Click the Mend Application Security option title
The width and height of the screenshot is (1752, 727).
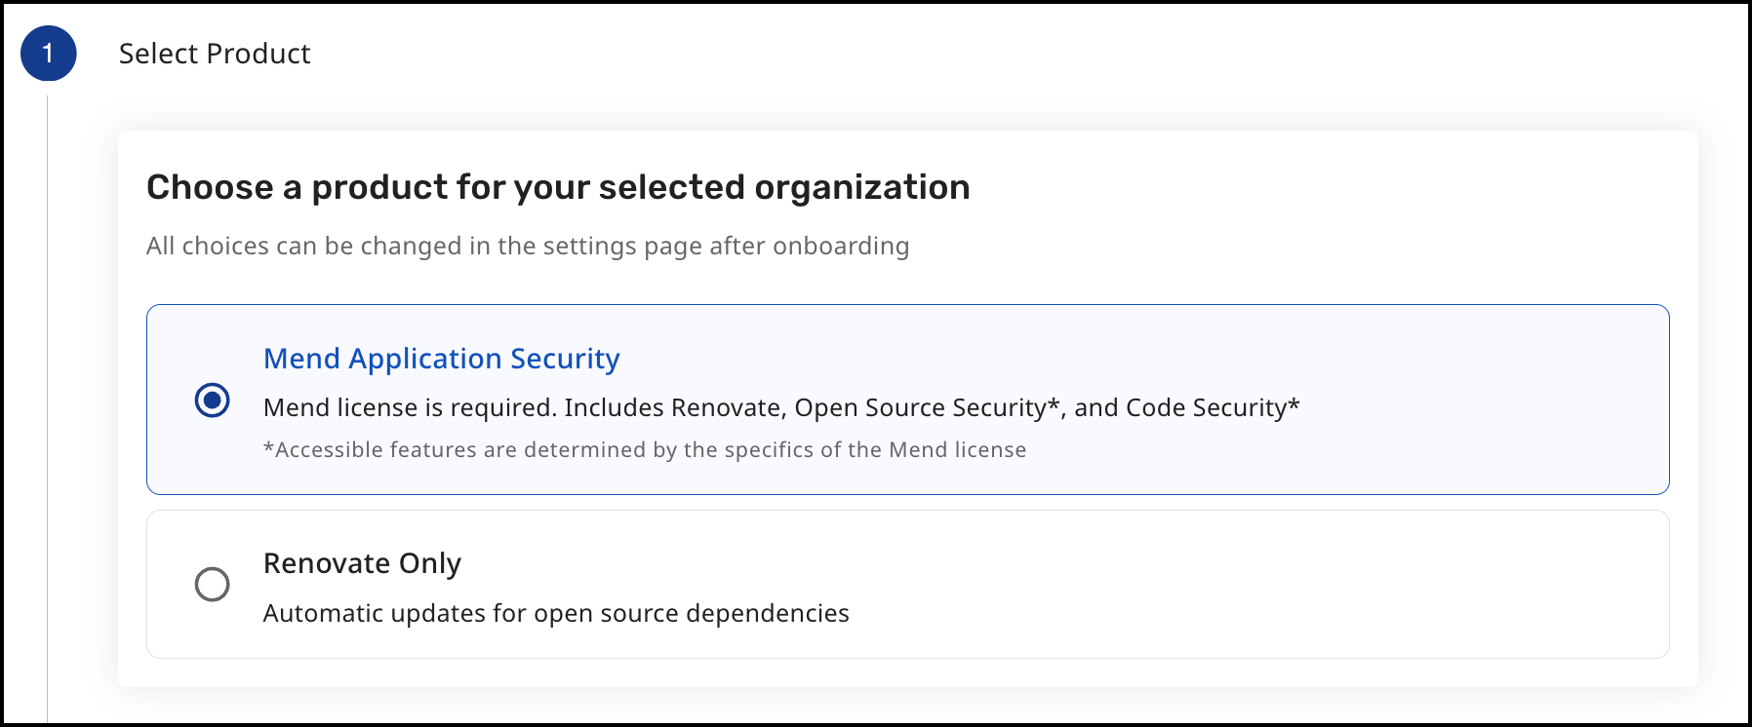coord(441,359)
